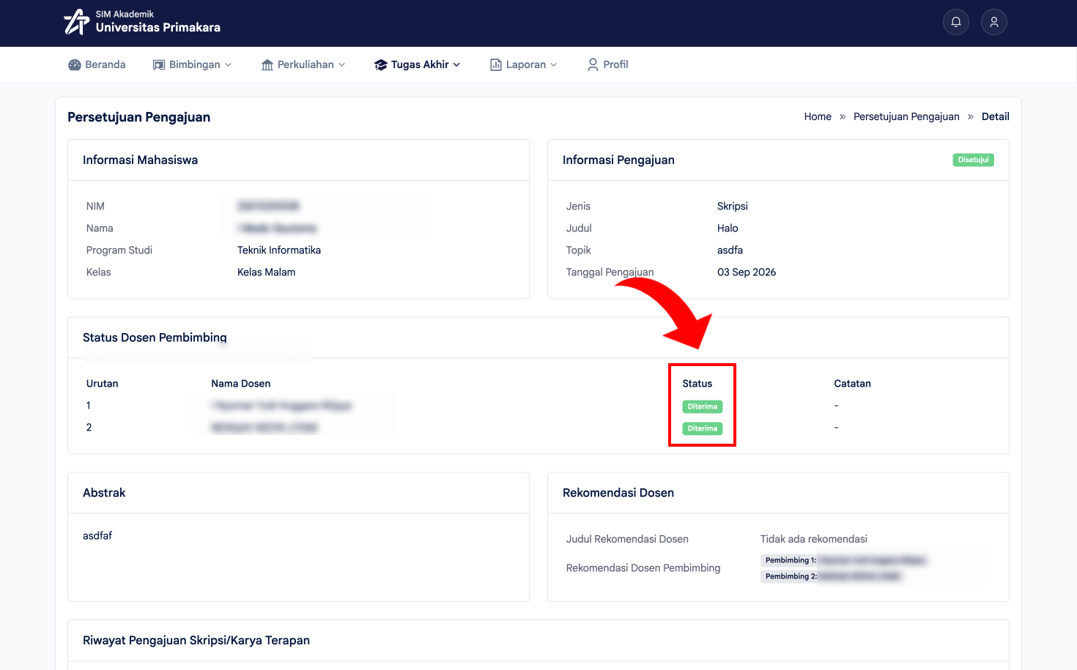Click the 'Nama Dosen' column header
The width and height of the screenshot is (1077, 670).
(x=241, y=384)
